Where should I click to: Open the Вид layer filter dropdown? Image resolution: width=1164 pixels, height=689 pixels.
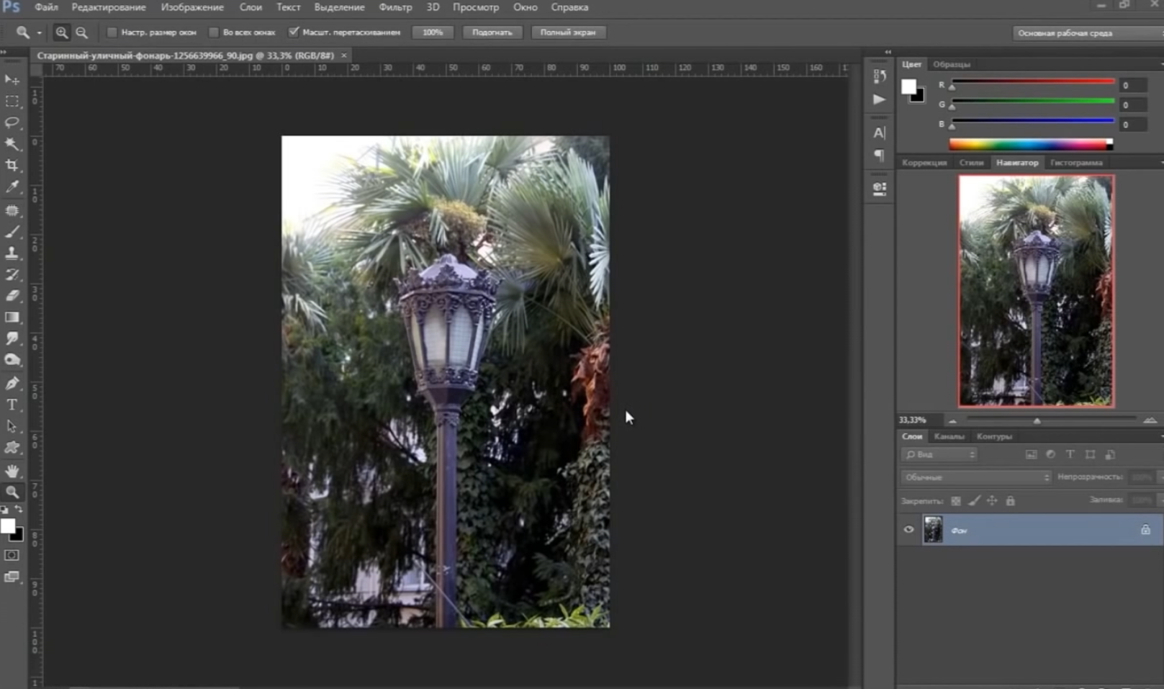(939, 454)
